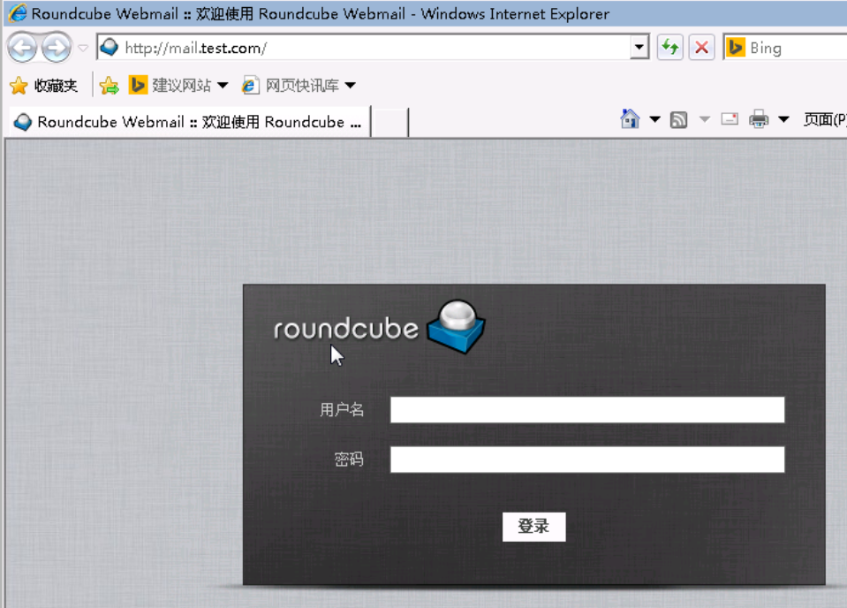Click the 登录 login button

(x=533, y=527)
